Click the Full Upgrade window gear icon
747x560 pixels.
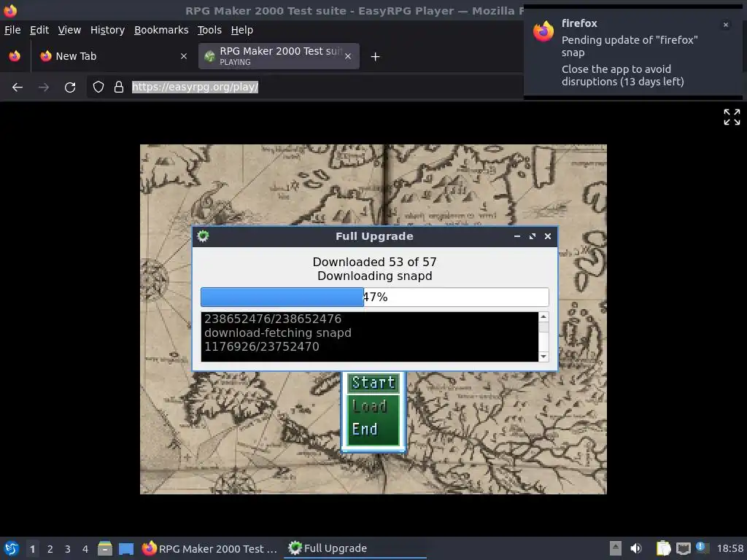tap(203, 236)
